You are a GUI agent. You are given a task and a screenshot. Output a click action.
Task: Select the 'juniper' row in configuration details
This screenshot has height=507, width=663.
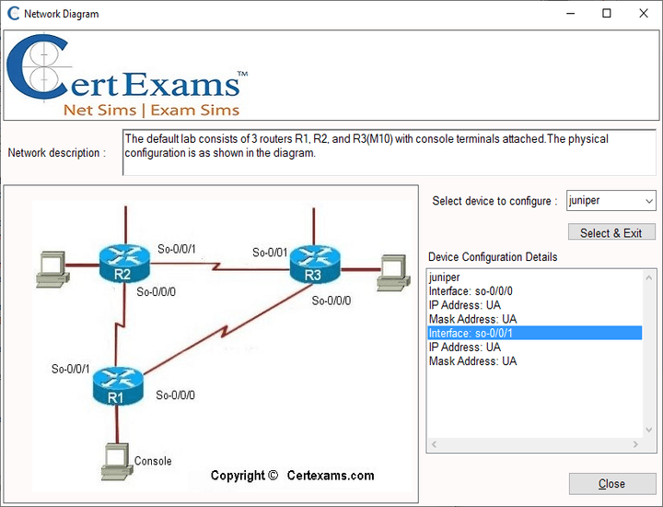(534, 277)
